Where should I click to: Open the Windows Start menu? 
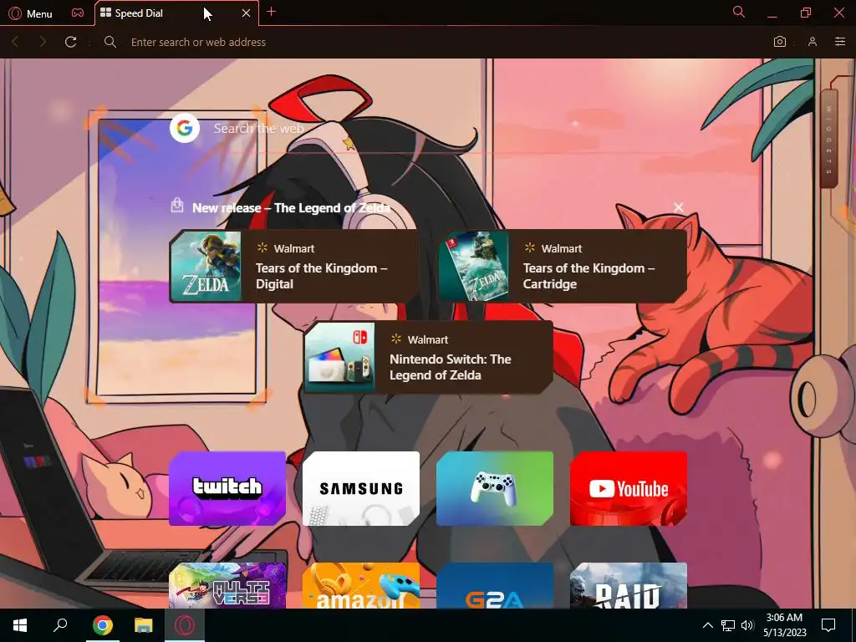click(x=20, y=625)
